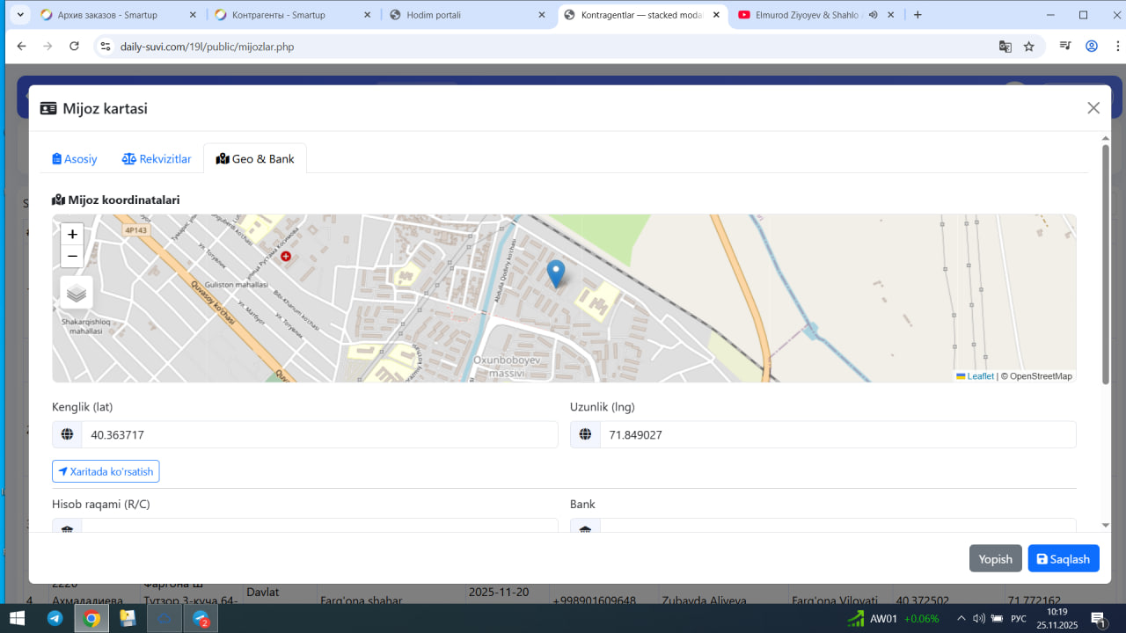Zoom in on the map
The width and height of the screenshot is (1126, 633).
[x=72, y=235]
